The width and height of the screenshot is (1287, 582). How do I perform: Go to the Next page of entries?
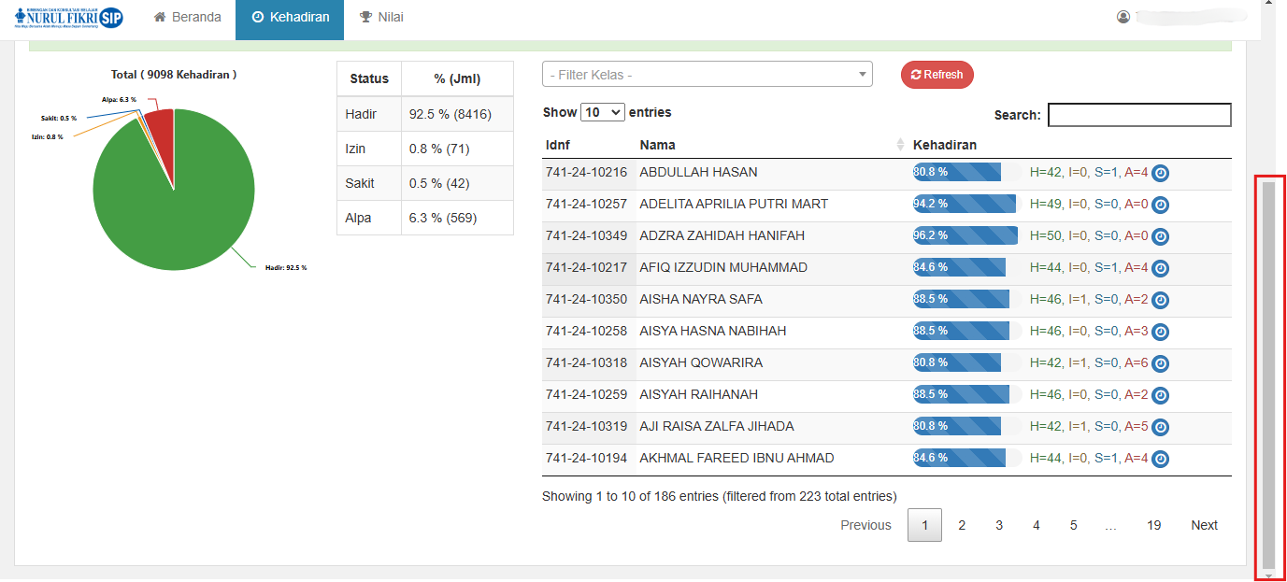[1204, 525]
